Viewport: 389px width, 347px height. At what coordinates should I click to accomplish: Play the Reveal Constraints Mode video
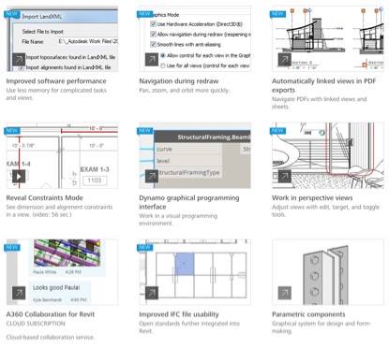click(x=19, y=176)
